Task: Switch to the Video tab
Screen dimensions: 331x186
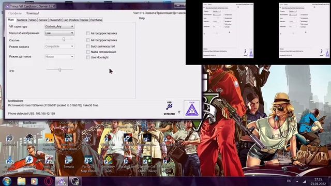Action: (33, 20)
